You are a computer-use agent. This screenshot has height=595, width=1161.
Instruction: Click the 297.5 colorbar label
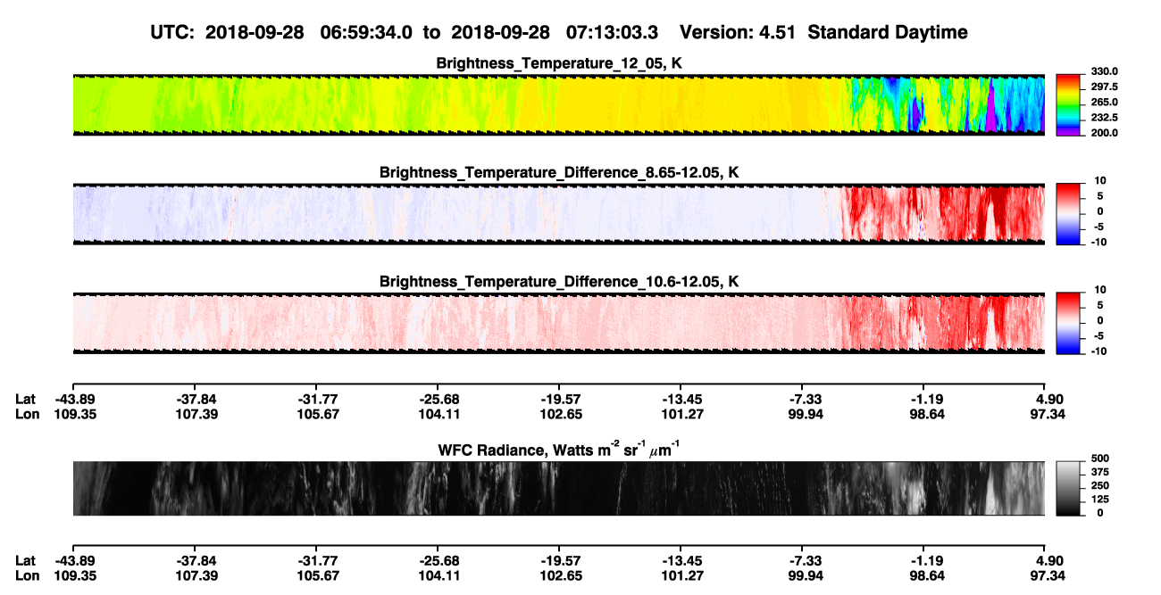(x=1102, y=87)
